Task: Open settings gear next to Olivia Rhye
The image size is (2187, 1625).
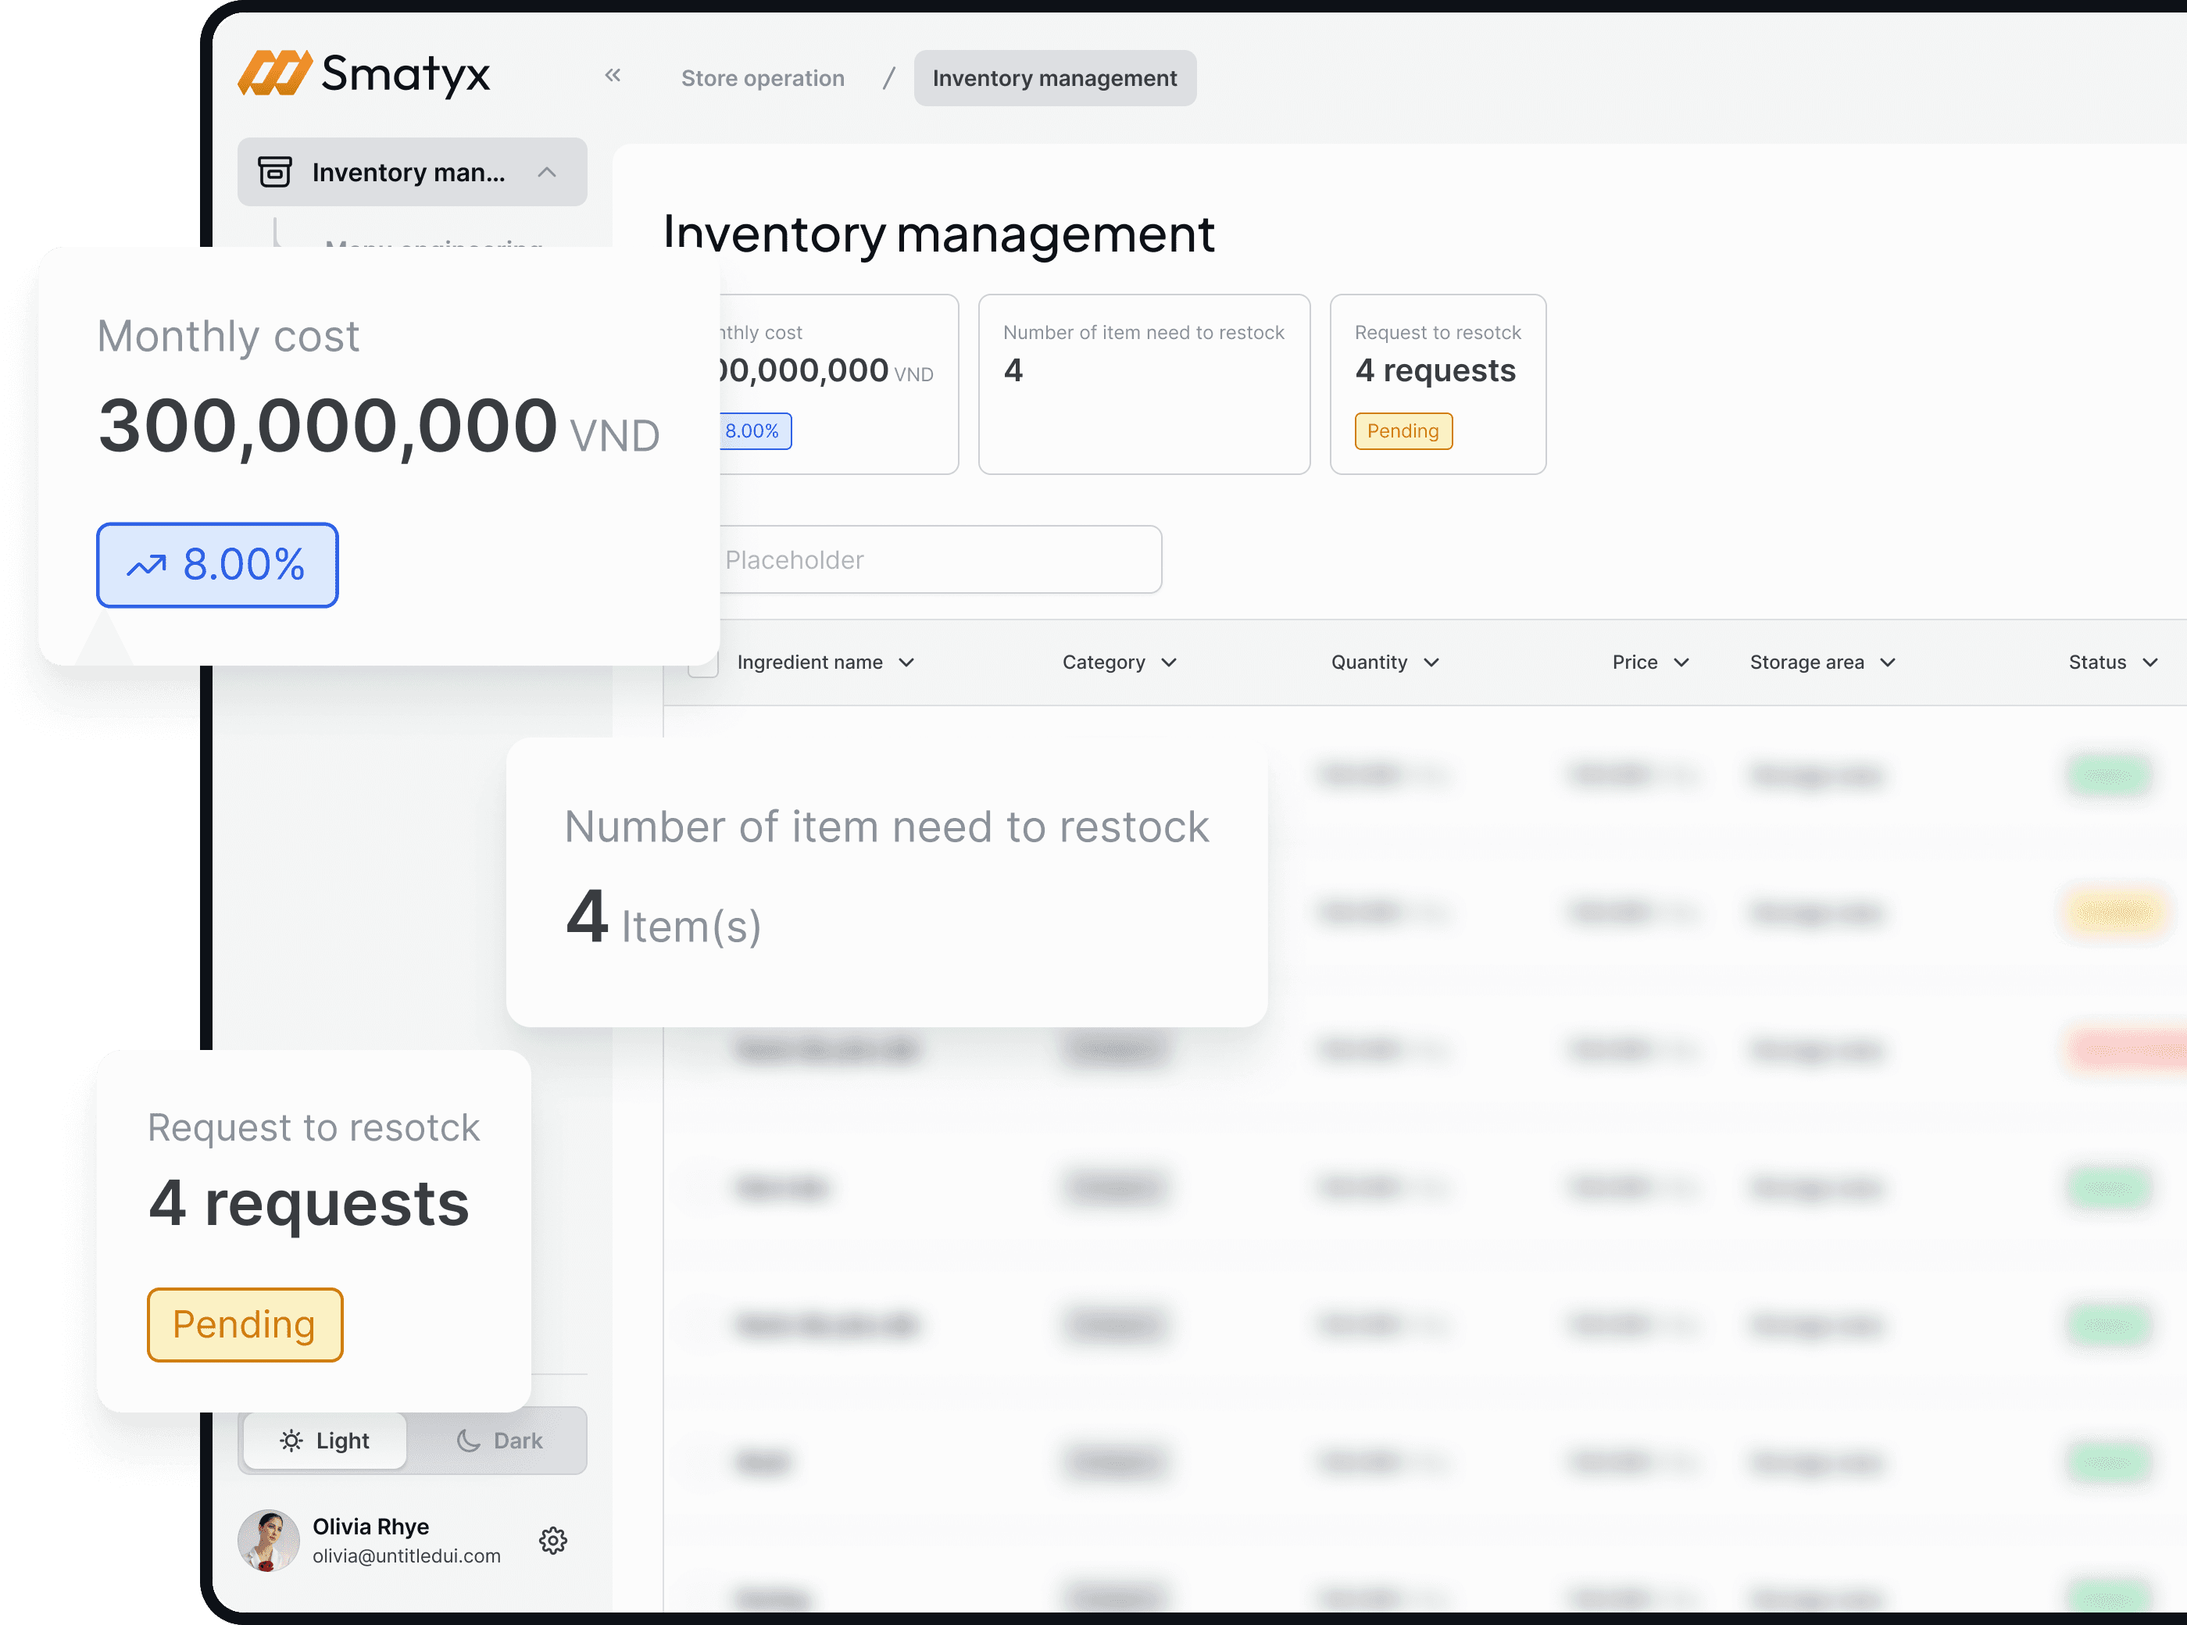Action: (x=553, y=1541)
